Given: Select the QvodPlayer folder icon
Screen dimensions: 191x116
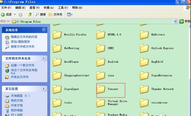Looking at the screenshot, I should [57, 62].
